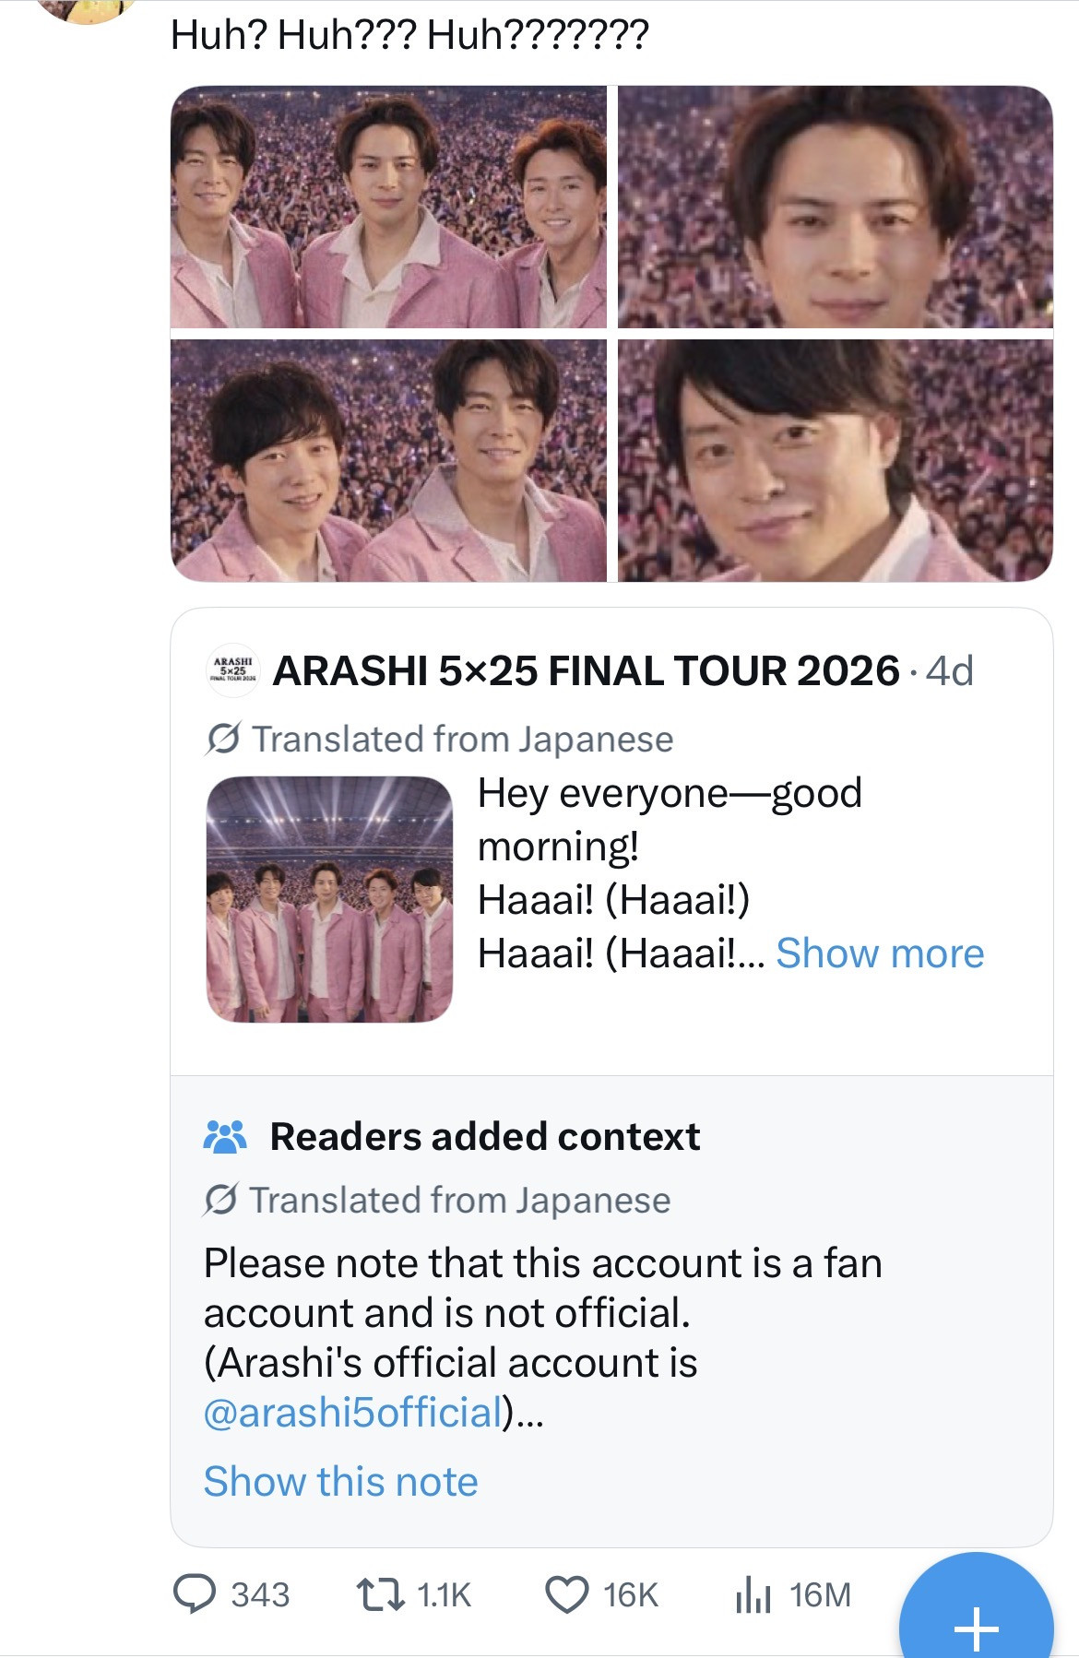Open ARASHI 5×25 FINAL TOUR 2026 profile name
This screenshot has width=1079, height=1658.
click(586, 670)
